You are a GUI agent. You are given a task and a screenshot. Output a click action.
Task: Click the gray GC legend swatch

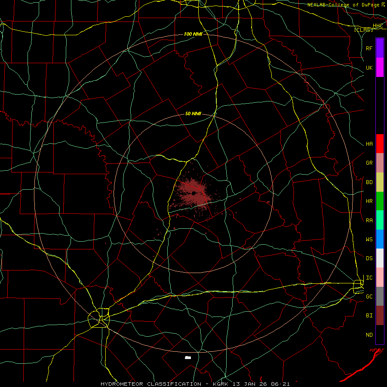[x=380, y=296]
